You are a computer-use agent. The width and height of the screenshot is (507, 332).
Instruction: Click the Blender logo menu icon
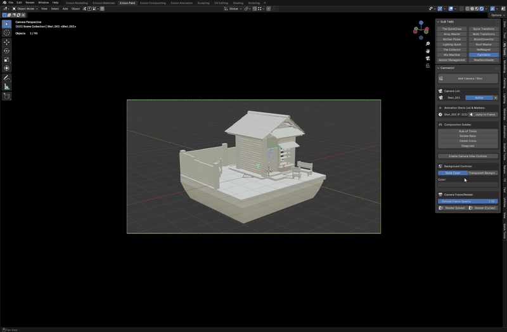click(4, 3)
